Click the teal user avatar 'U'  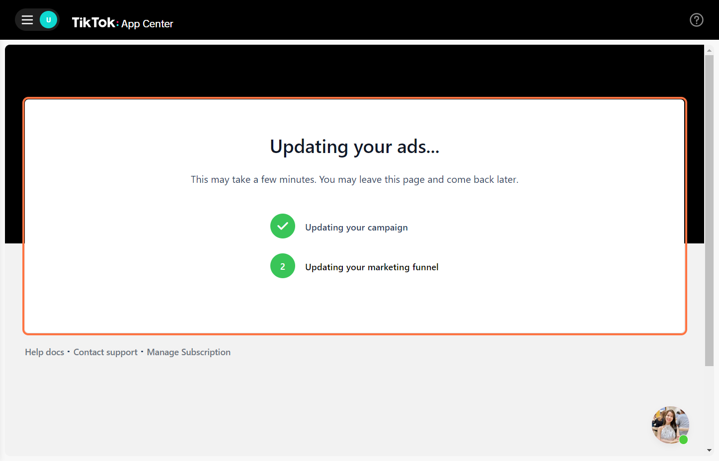pyautogui.click(x=48, y=20)
